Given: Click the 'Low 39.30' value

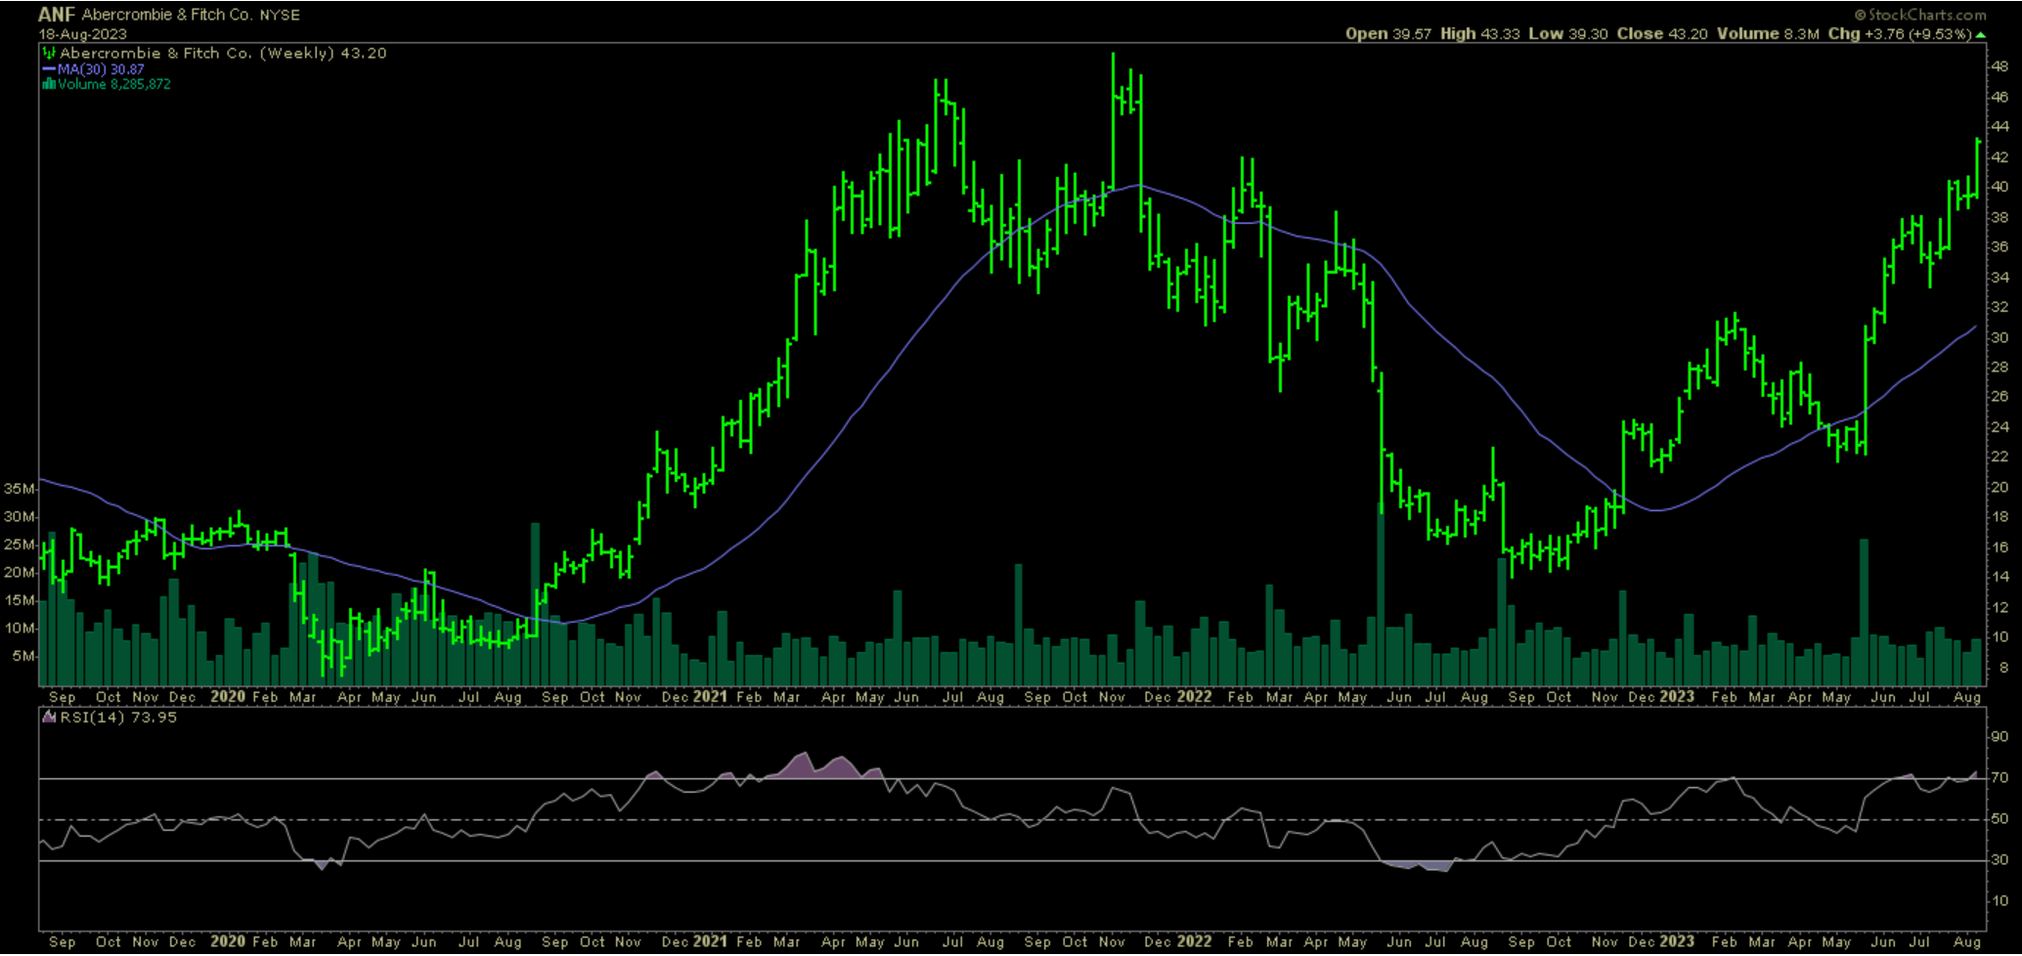Looking at the screenshot, I should click(x=1568, y=34).
